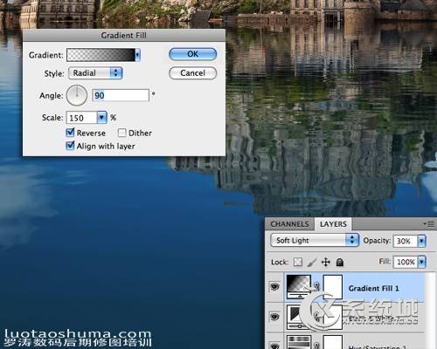The image size is (437, 349).
Task: Click the Angle input field
Action: (121, 95)
